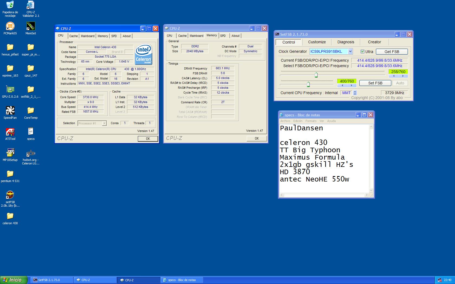Open the Formato menu in Notepad
Viewport: 455px width, 284px height.
click(x=311, y=121)
